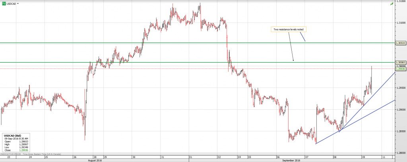The height and width of the screenshot is (162, 407).
Task: Click date '07' on the time axis
Action: coord(306,157)
